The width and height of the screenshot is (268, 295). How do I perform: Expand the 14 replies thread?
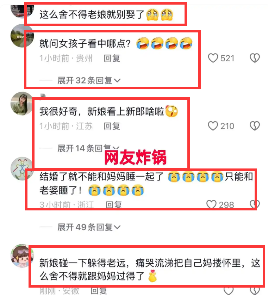click(88, 148)
